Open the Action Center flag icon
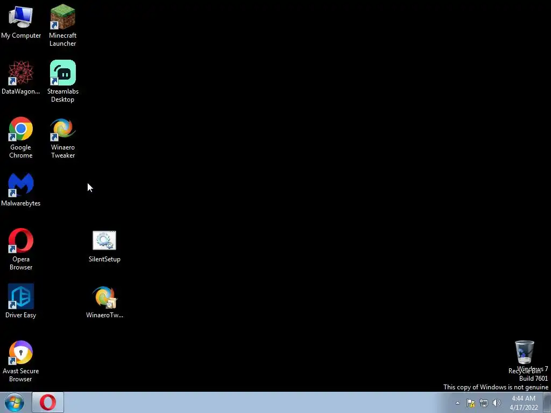The image size is (551, 413). pos(470,403)
